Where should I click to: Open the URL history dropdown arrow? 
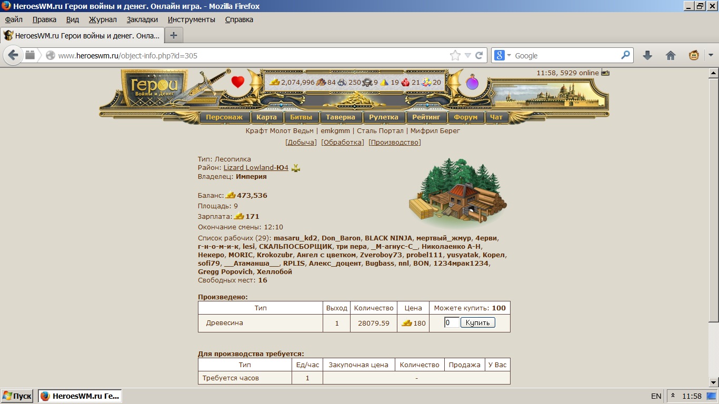(467, 55)
